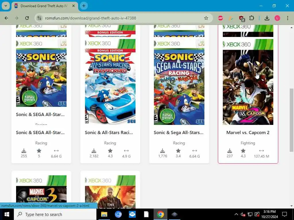Click the 6.64 G size under first Sonic card
Image resolution: width=294 pixels, height=220 pixels.
56,156
